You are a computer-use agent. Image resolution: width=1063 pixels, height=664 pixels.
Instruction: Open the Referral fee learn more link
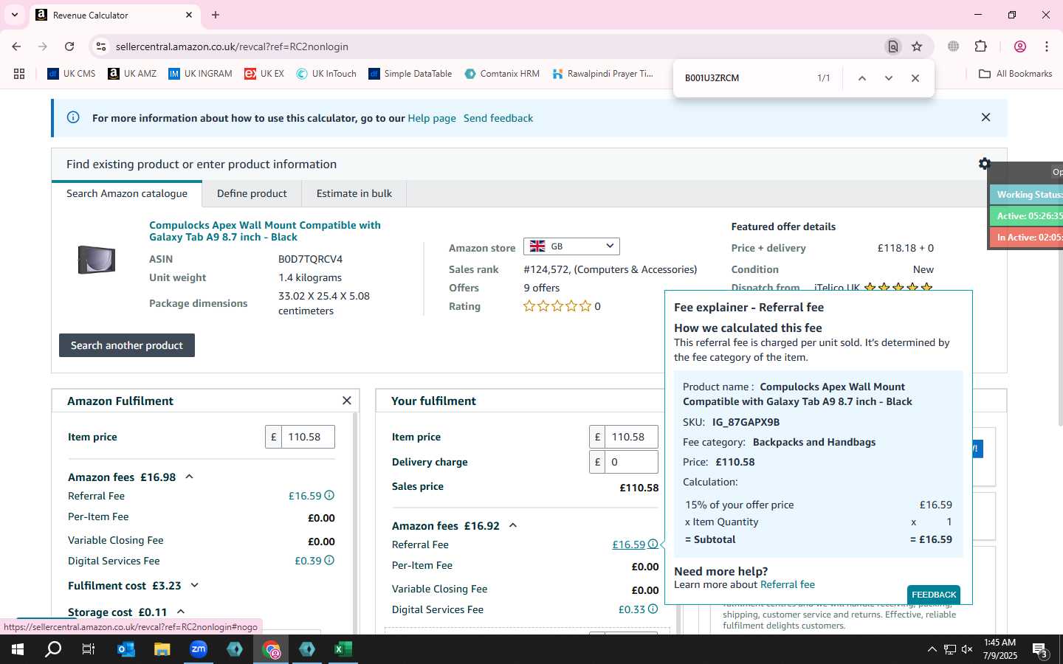tap(788, 584)
